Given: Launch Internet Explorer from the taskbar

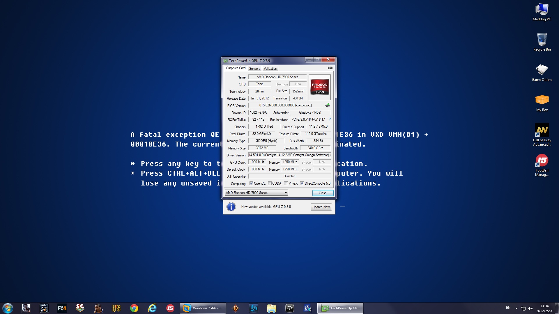Looking at the screenshot, I should click(x=152, y=308).
